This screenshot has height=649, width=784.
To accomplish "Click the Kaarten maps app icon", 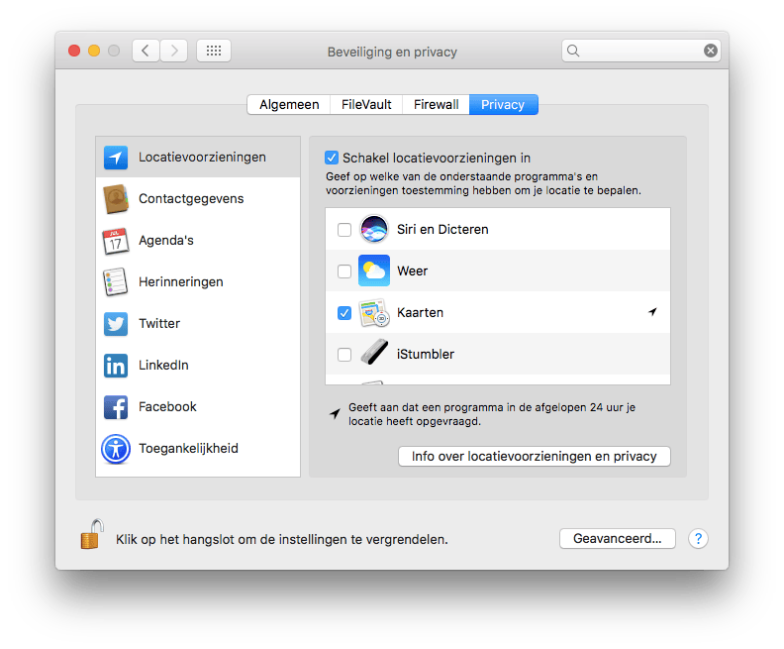I will [374, 313].
